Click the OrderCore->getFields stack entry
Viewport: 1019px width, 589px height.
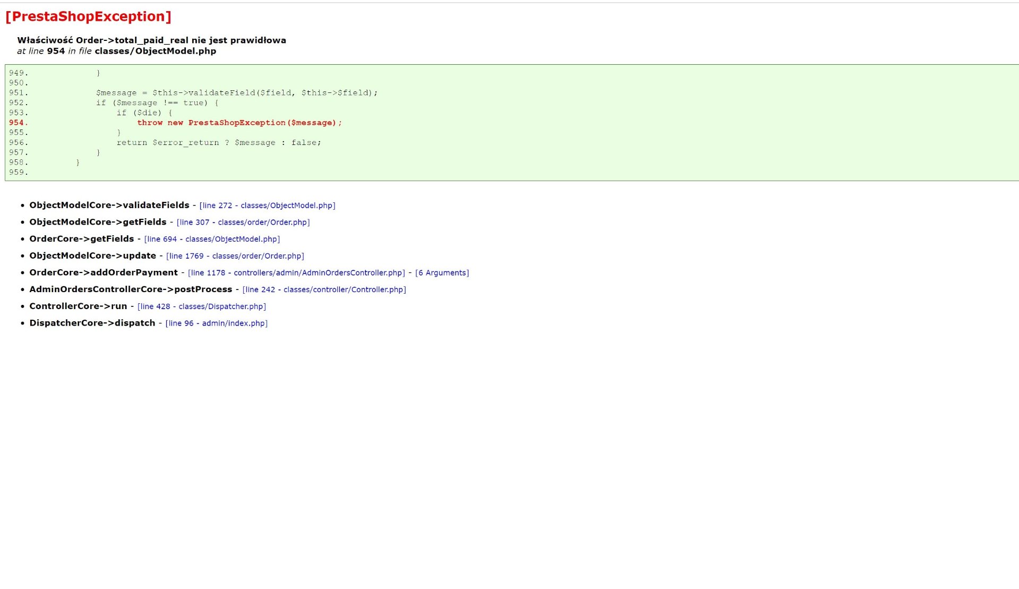coord(82,240)
